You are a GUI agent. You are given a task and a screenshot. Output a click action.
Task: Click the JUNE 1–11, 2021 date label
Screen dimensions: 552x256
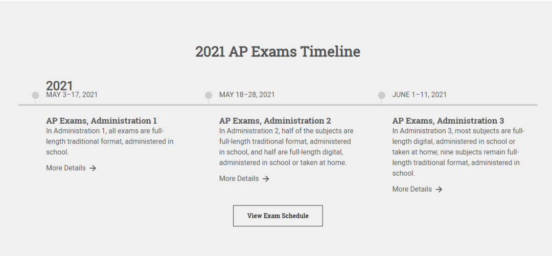tap(419, 95)
